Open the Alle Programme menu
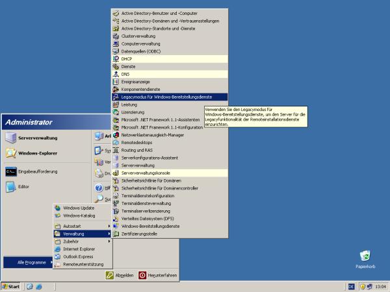 point(28,262)
